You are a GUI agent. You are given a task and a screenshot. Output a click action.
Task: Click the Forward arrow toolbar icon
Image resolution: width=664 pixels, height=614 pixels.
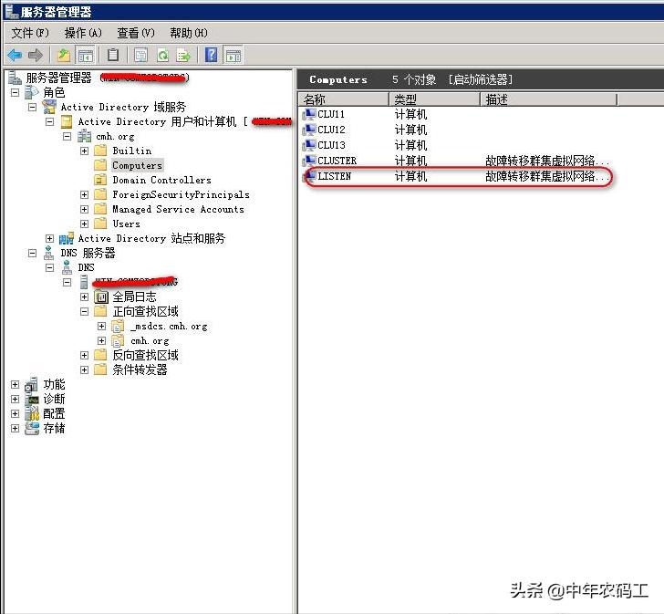[36, 55]
